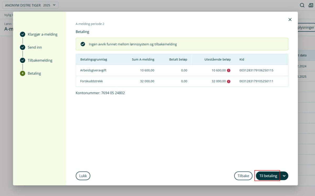Viewport: 315px width, 196px height.
Task: Open the ANONYM DISTRE TIGER 2025 dropdown
Action: point(30,5)
